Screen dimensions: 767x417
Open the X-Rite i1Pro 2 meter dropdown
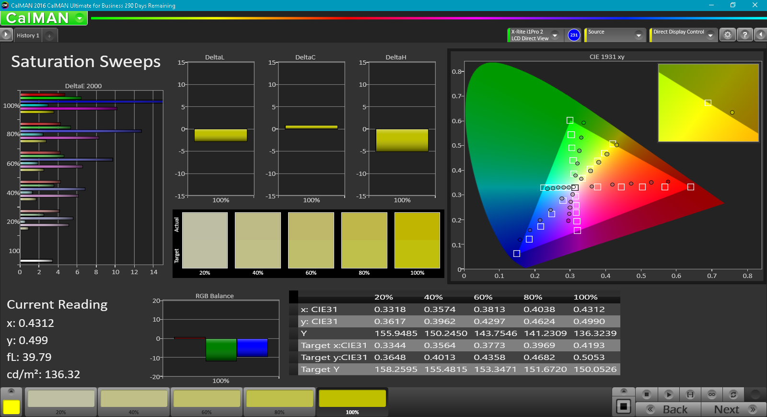coord(555,35)
